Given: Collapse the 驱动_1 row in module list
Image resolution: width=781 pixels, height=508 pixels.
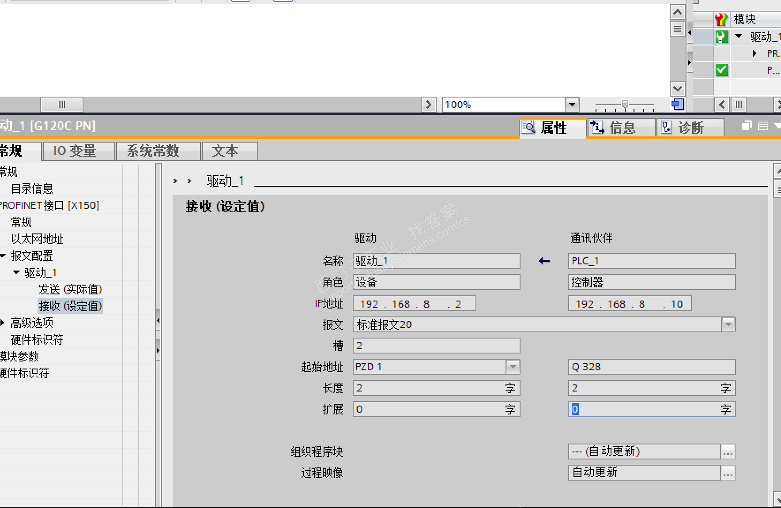Looking at the screenshot, I should 739,36.
